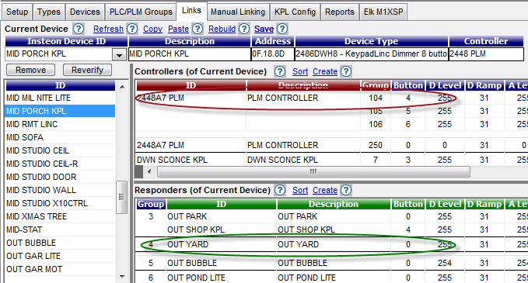Open help icon after Responders Create link
Viewport: 528px width, 283px height.
coord(346,190)
